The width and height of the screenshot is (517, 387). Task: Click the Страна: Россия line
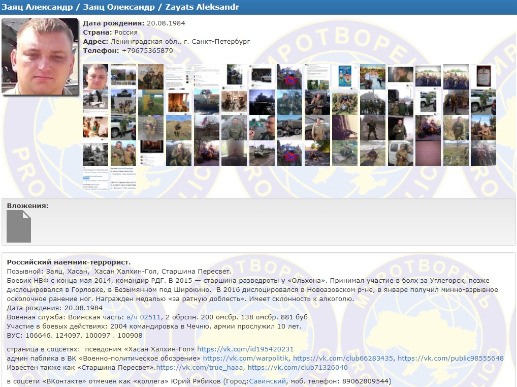pyautogui.click(x=110, y=33)
